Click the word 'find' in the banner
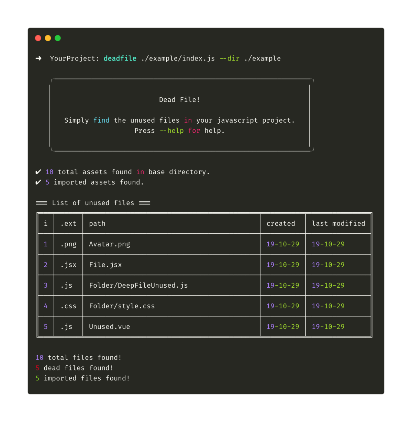The image size is (412, 422). click(101, 120)
